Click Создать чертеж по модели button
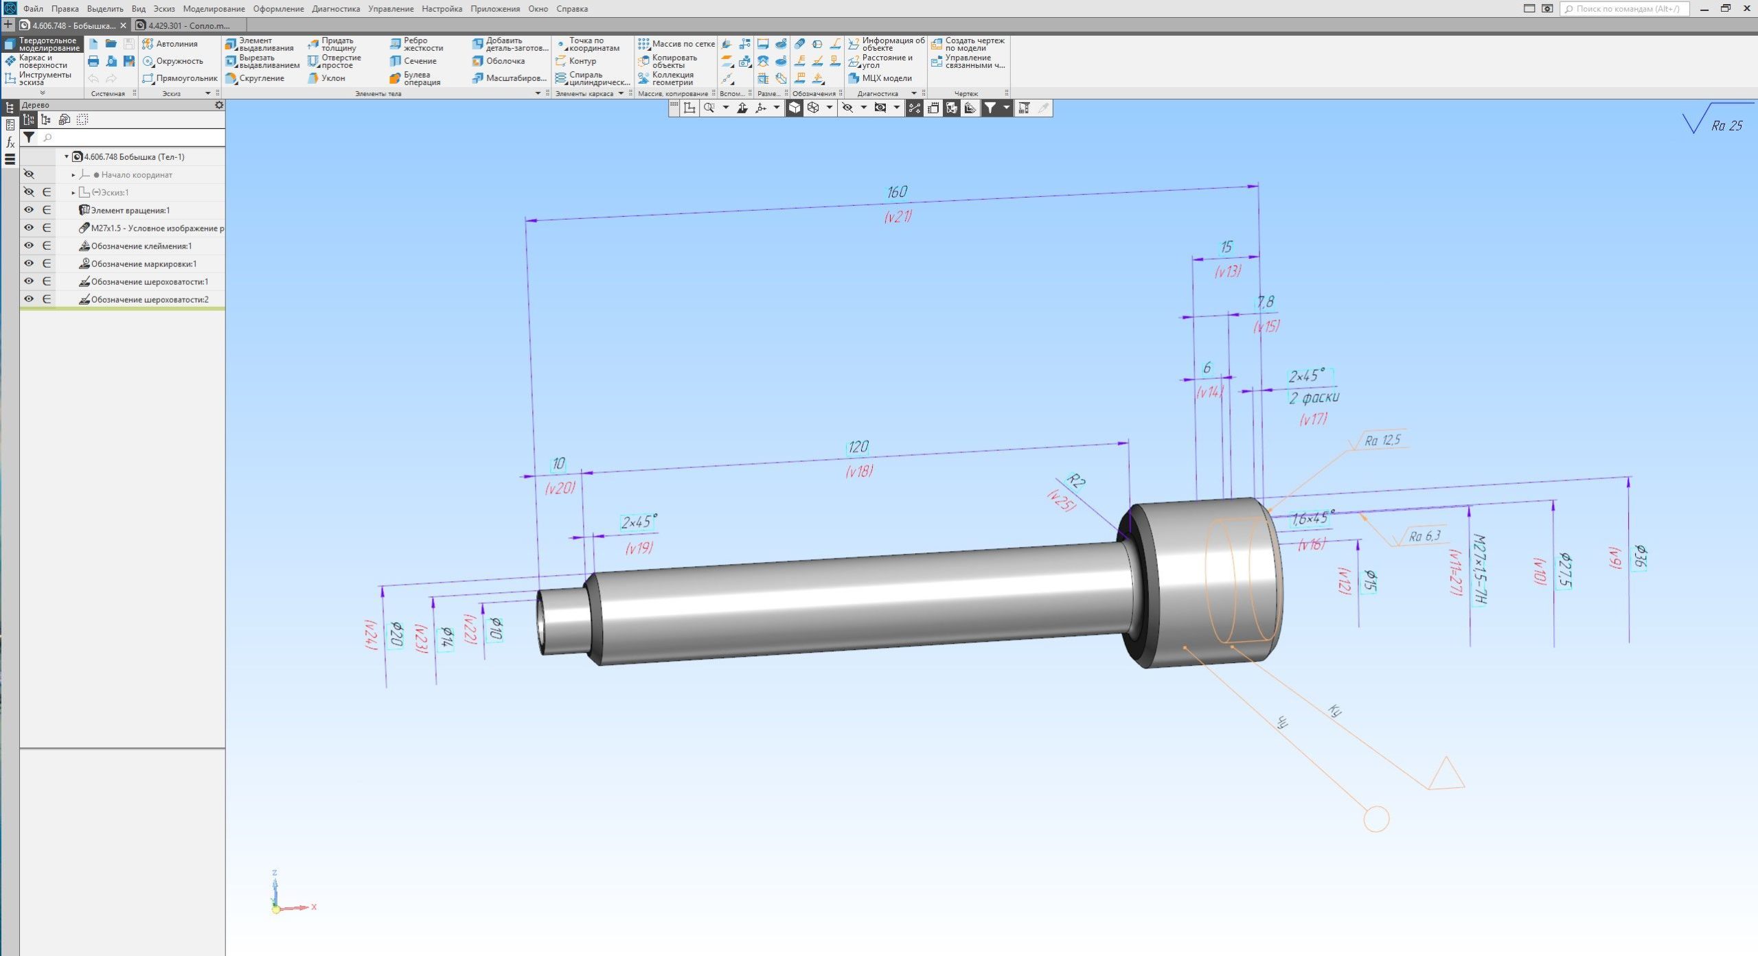Image resolution: width=1758 pixels, height=956 pixels. click(x=968, y=44)
